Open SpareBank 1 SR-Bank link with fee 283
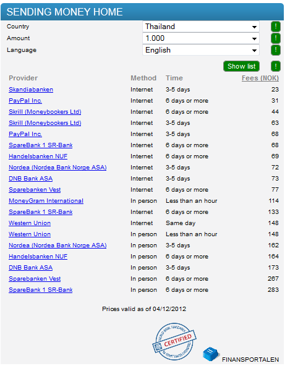 pos(41,289)
